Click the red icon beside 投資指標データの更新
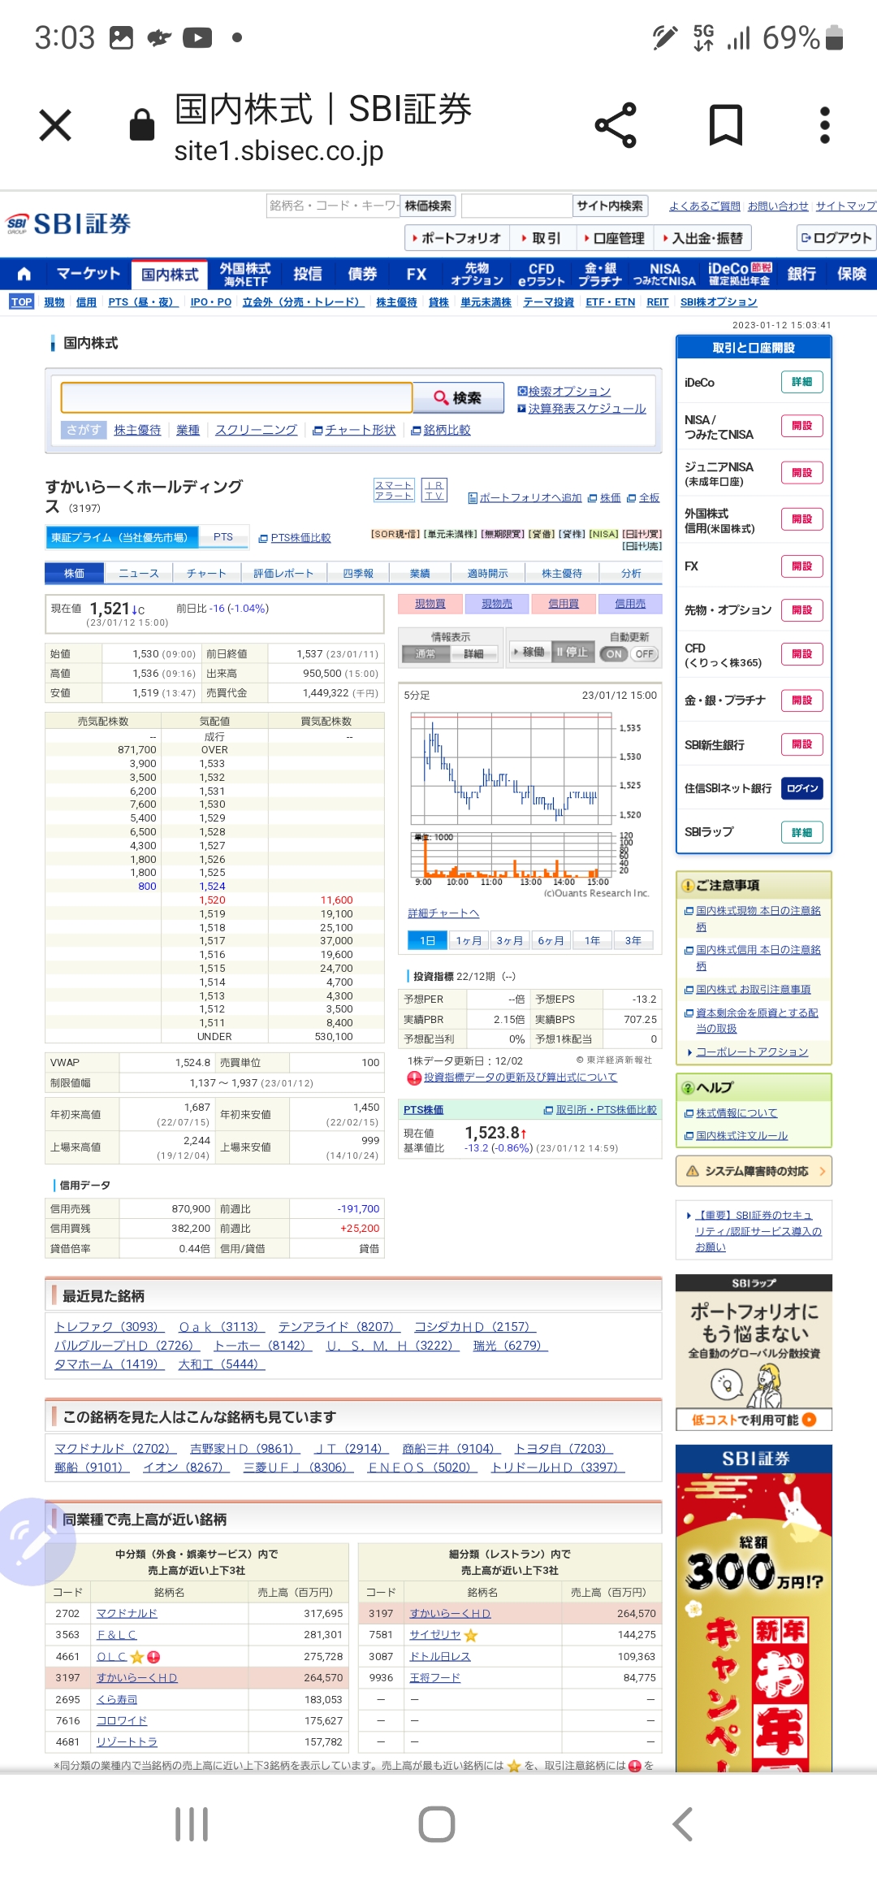Viewport: 877px width, 1882px height. [x=414, y=1078]
